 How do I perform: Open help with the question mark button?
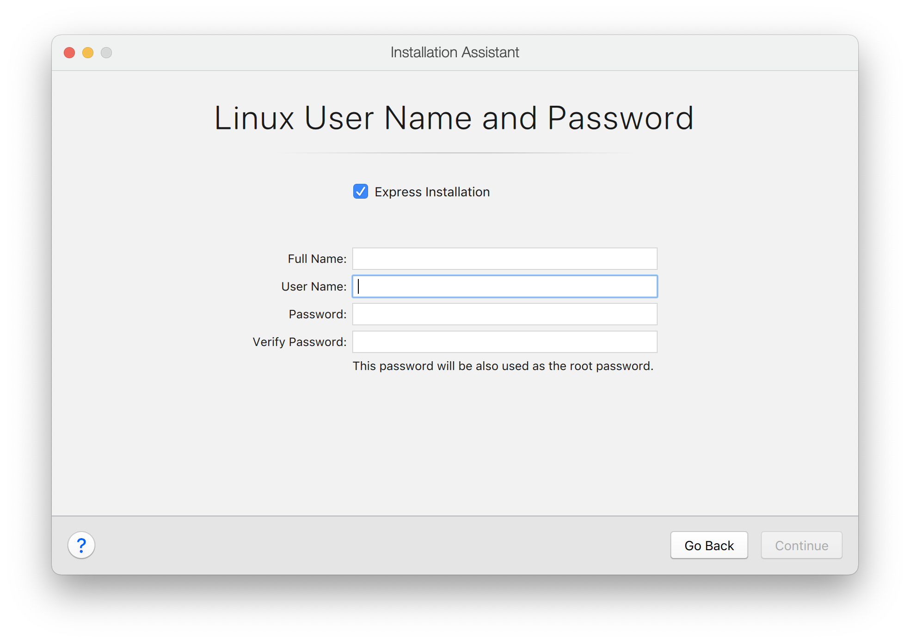pyautogui.click(x=81, y=545)
